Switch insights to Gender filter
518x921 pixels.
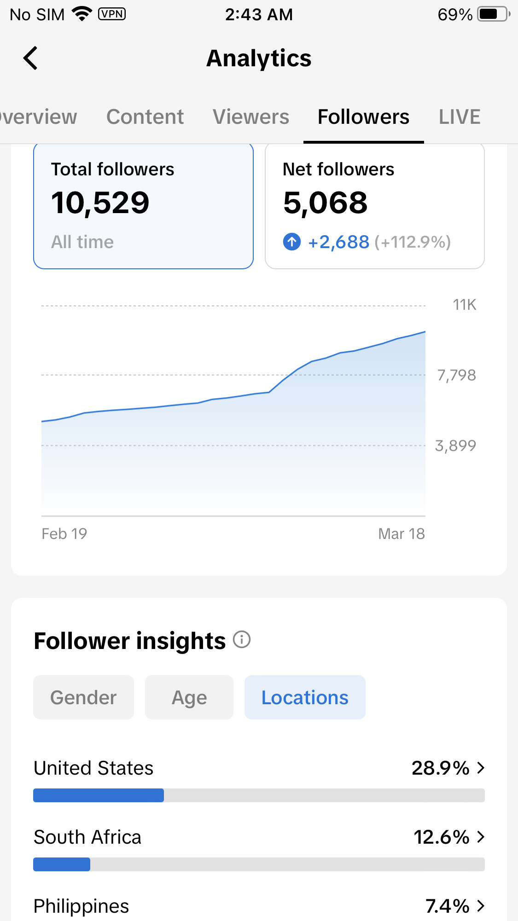coord(83,697)
